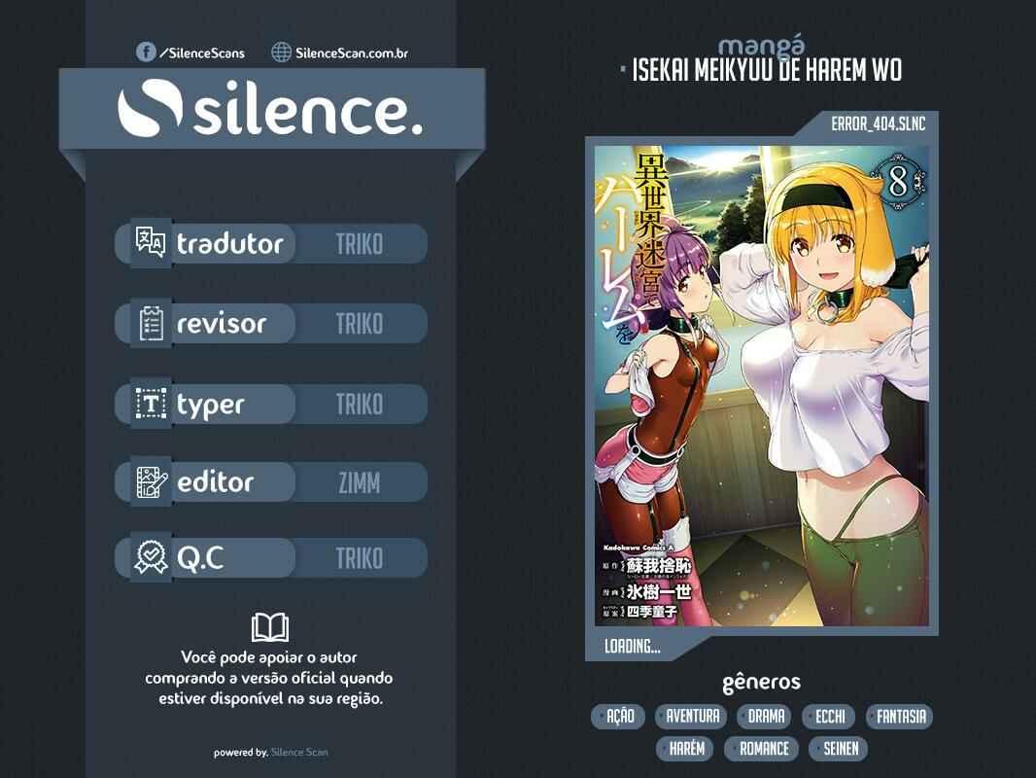Click the Facebook icon next to /SilenceScans
This screenshot has width=1036, height=778.
point(146,53)
